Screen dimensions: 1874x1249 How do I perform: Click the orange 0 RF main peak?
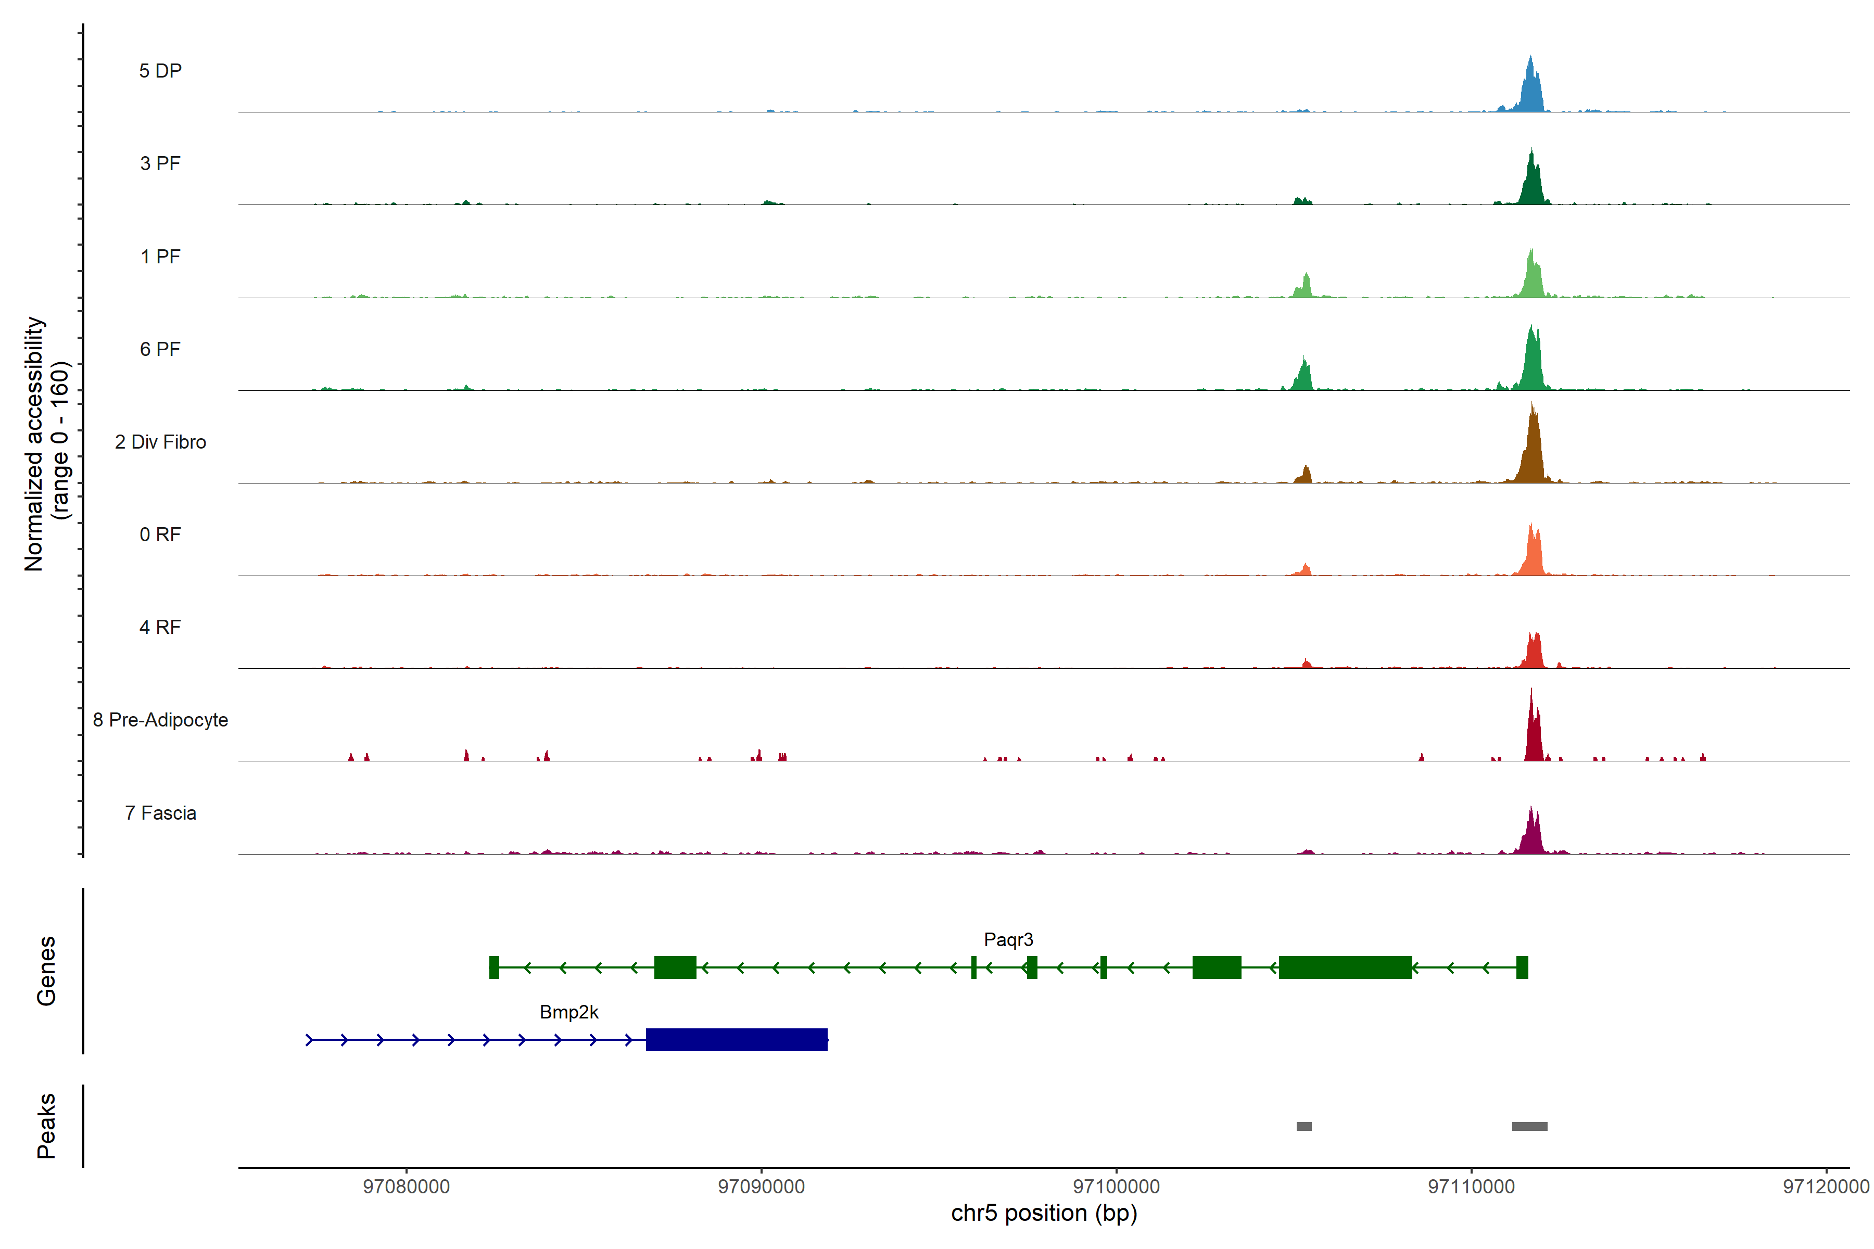tap(1533, 554)
